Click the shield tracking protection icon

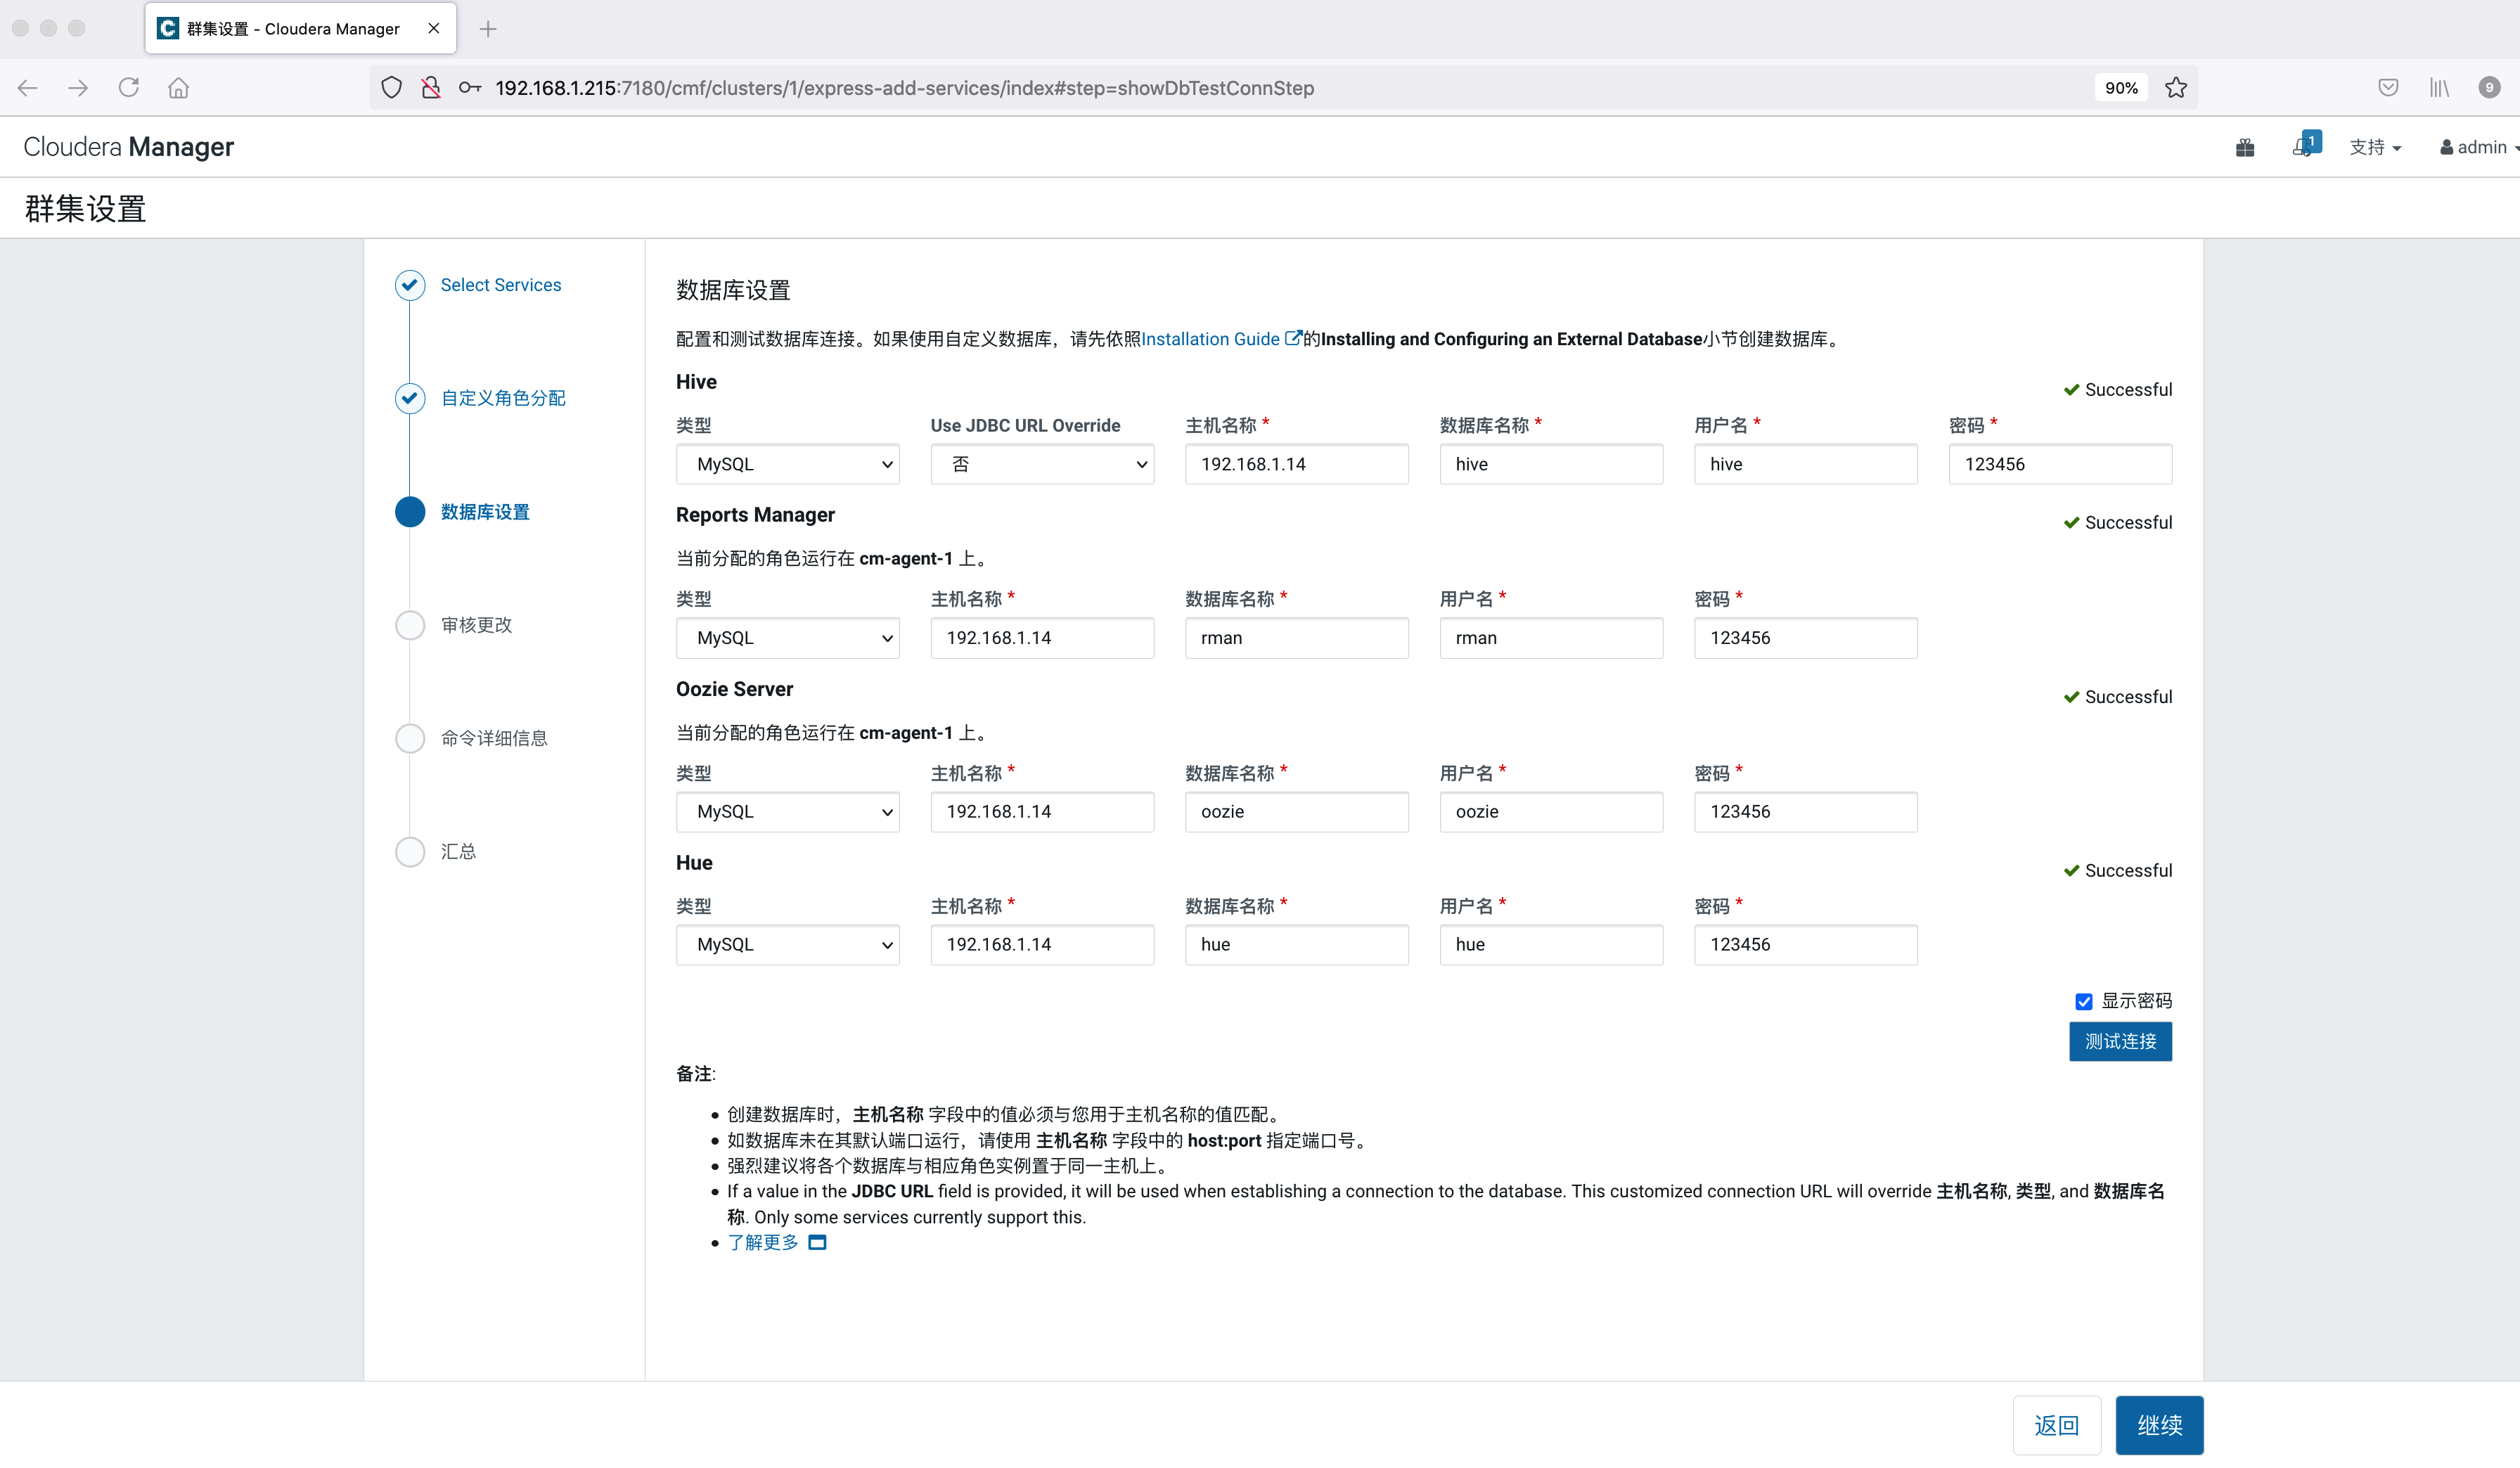click(392, 88)
